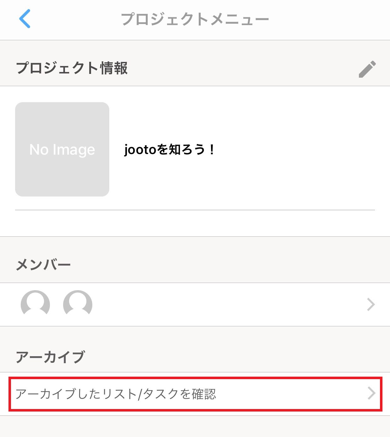Go back using the blue arrow
The height and width of the screenshot is (437, 390).
pos(25,19)
